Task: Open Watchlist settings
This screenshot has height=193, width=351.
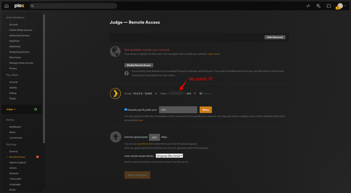Action: (14, 41)
